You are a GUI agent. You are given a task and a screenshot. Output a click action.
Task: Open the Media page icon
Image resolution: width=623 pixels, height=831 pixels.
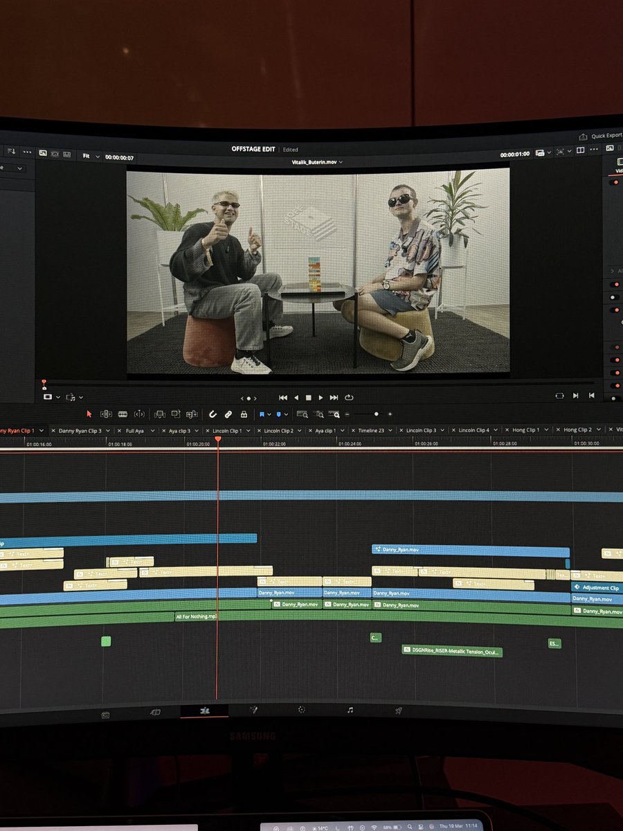(x=106, y=714)
